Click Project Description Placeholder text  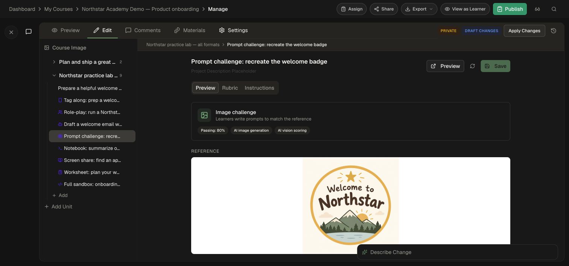tap(224, 71)
